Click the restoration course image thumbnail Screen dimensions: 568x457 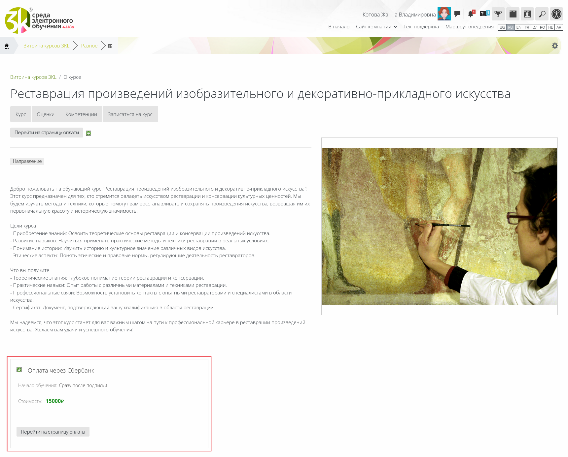(x=439, y=226)
